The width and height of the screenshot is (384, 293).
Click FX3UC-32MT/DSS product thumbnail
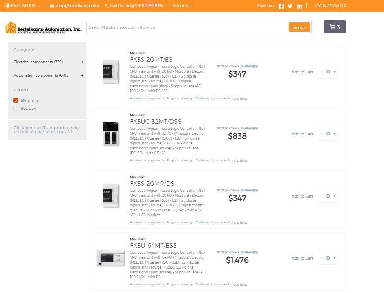click(111, 134)
